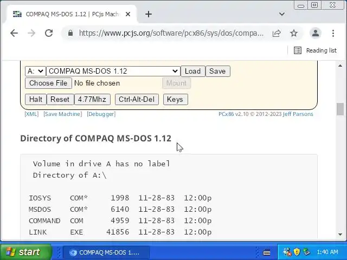
Task: Open the [XML] link
Action: [31, 114]
